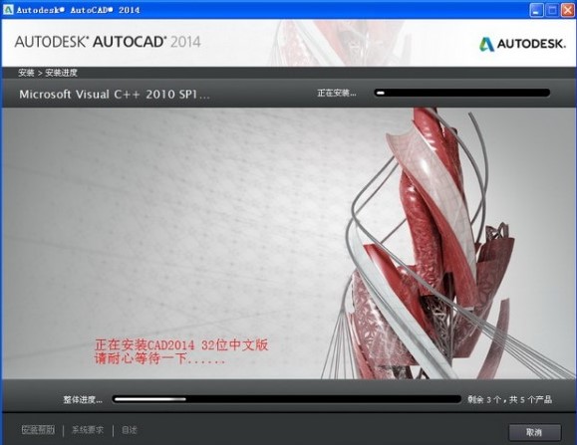Click the 安装 > 安装进度 breadcrumb text
This screenshot has width=577, height=445.
48,73
